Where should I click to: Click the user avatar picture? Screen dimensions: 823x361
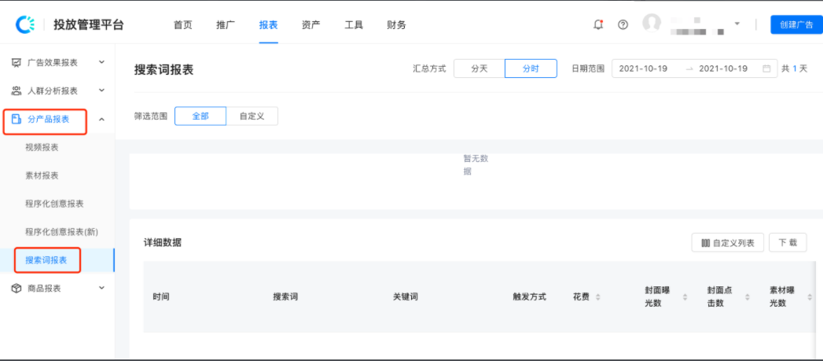[x=652, y=23]
